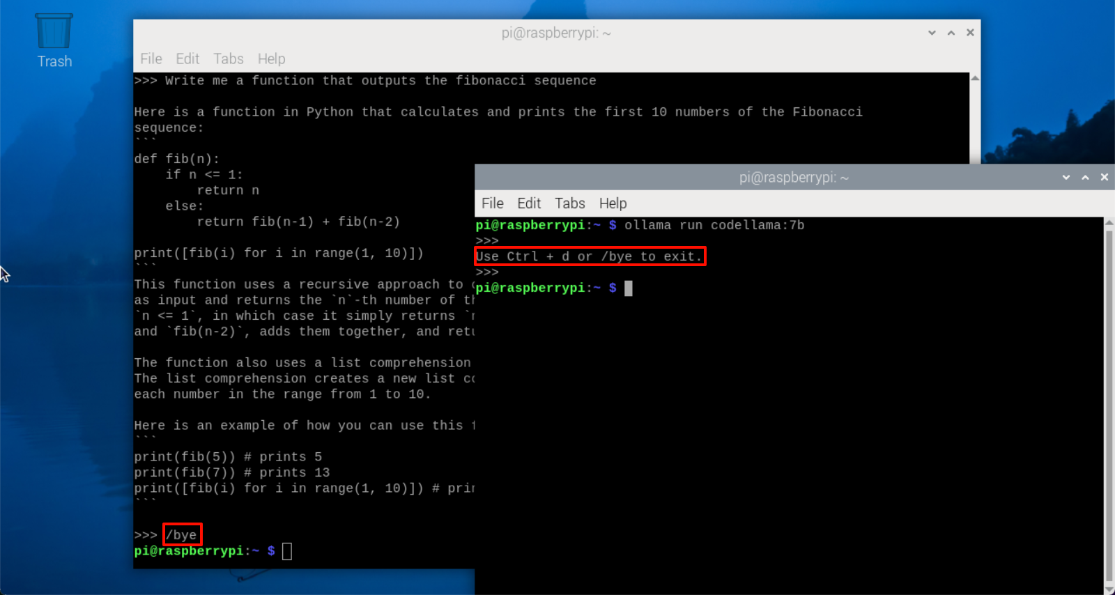Click the '/bye' command in background terminal
The width and height of the screenshot is (1115, 595).
coord(181,535)
